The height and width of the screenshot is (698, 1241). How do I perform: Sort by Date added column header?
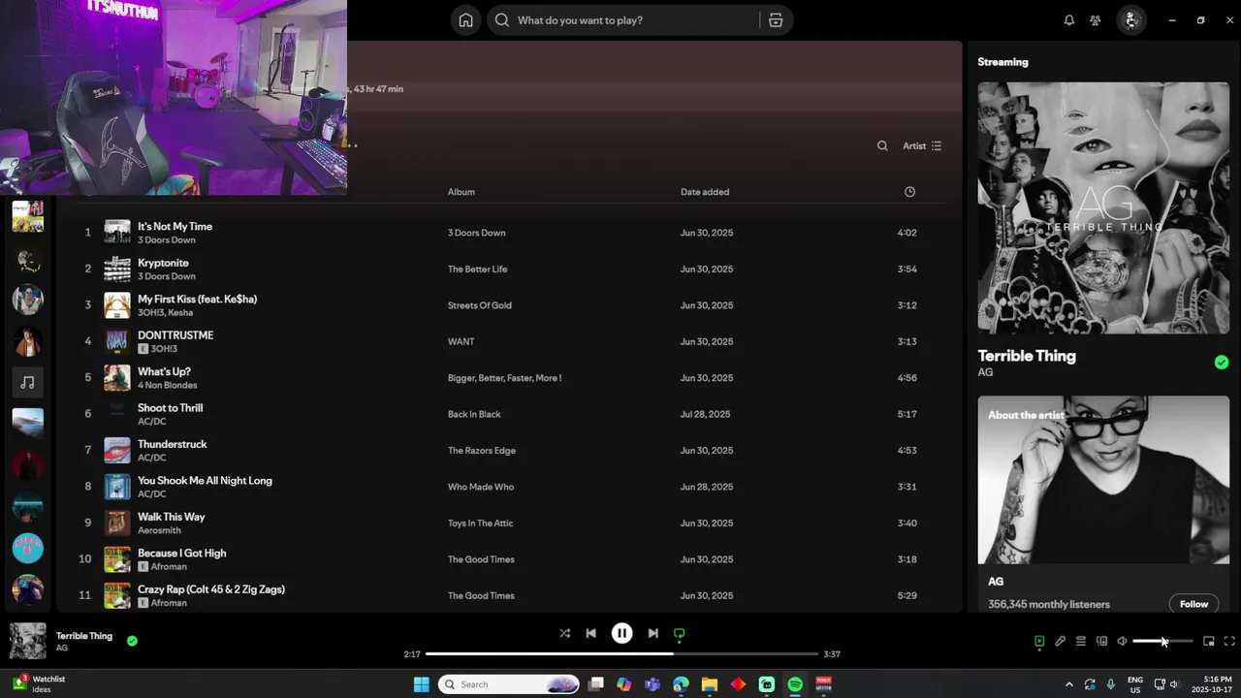[705, 192]
